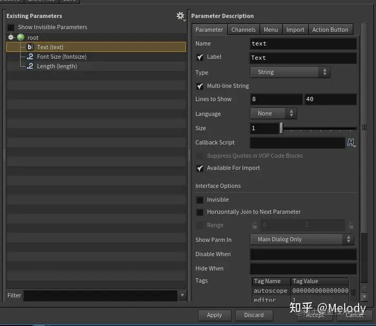Switch to the Channels tab

244,30
